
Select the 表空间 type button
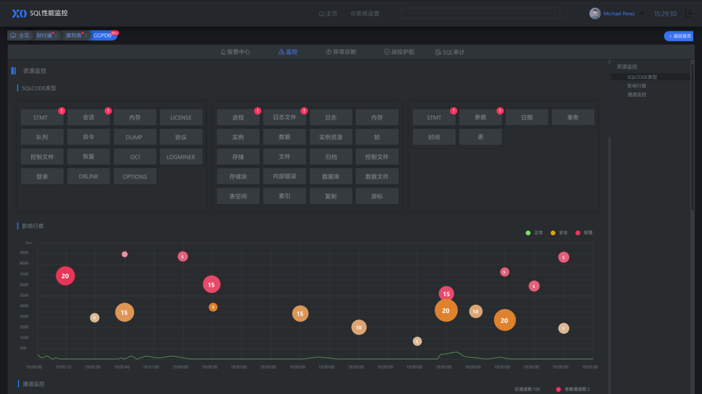point(238,196)
